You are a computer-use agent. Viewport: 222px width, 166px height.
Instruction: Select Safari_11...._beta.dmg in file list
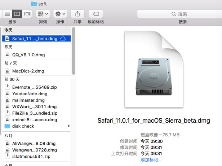(x=36, y=39)
